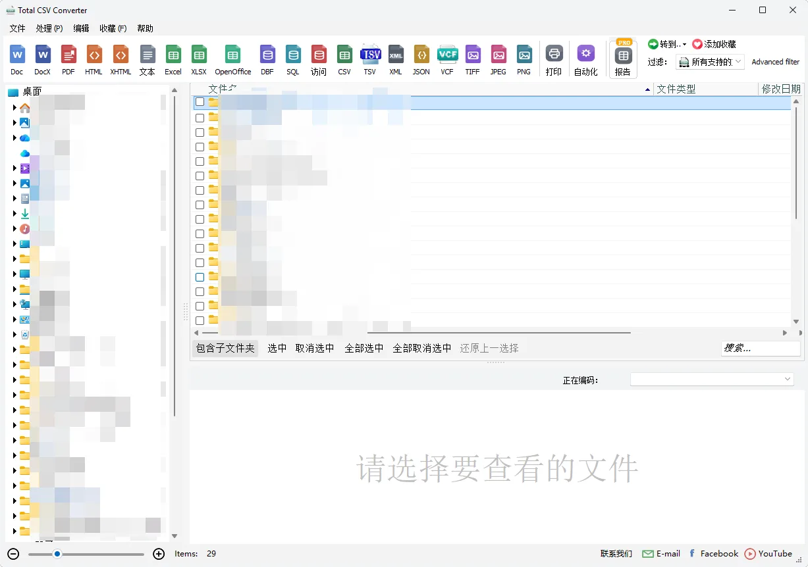
Task: Open the 所有支持的 filter dropdown
Action: (x=710, y=62)
